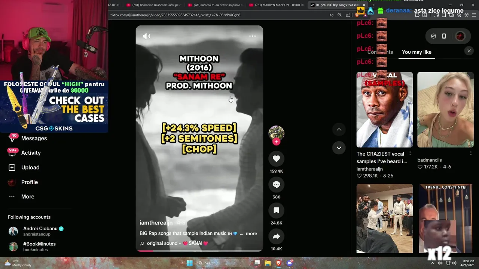Expand the caption with the more link

point(251,234)
